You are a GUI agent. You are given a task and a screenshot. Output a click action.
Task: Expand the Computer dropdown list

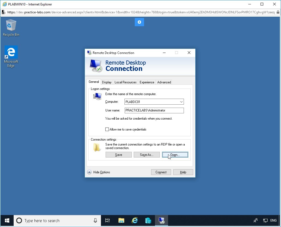click(181, 102)
